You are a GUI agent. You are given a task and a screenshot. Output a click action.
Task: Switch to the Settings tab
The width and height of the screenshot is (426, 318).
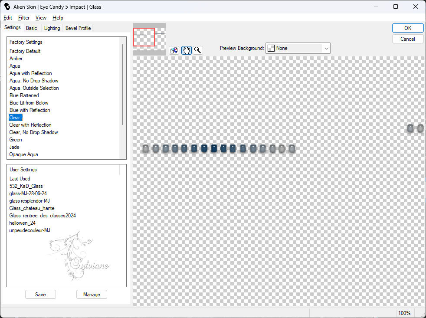click(x=13, y=27)
